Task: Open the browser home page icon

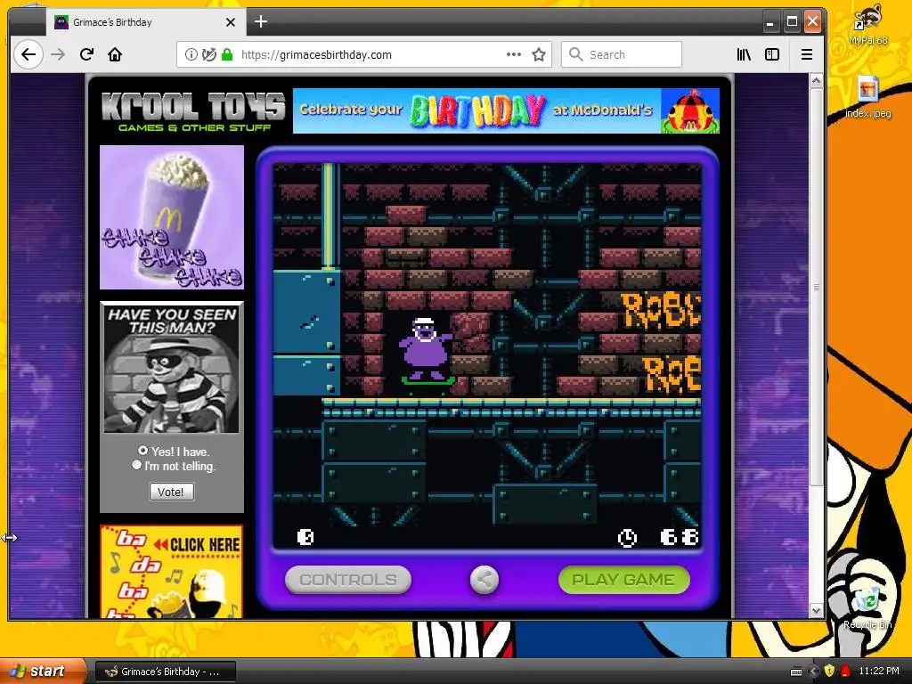Action: (x=115, y=54)
